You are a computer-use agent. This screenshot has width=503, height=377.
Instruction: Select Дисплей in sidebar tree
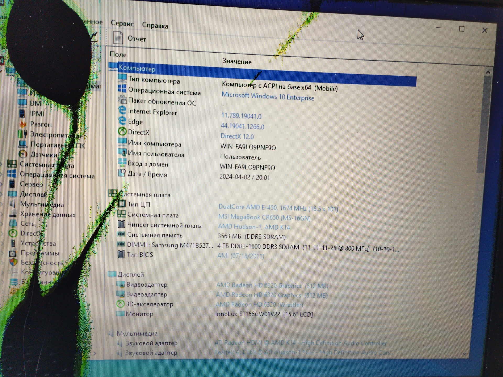[x=34, y=194]
